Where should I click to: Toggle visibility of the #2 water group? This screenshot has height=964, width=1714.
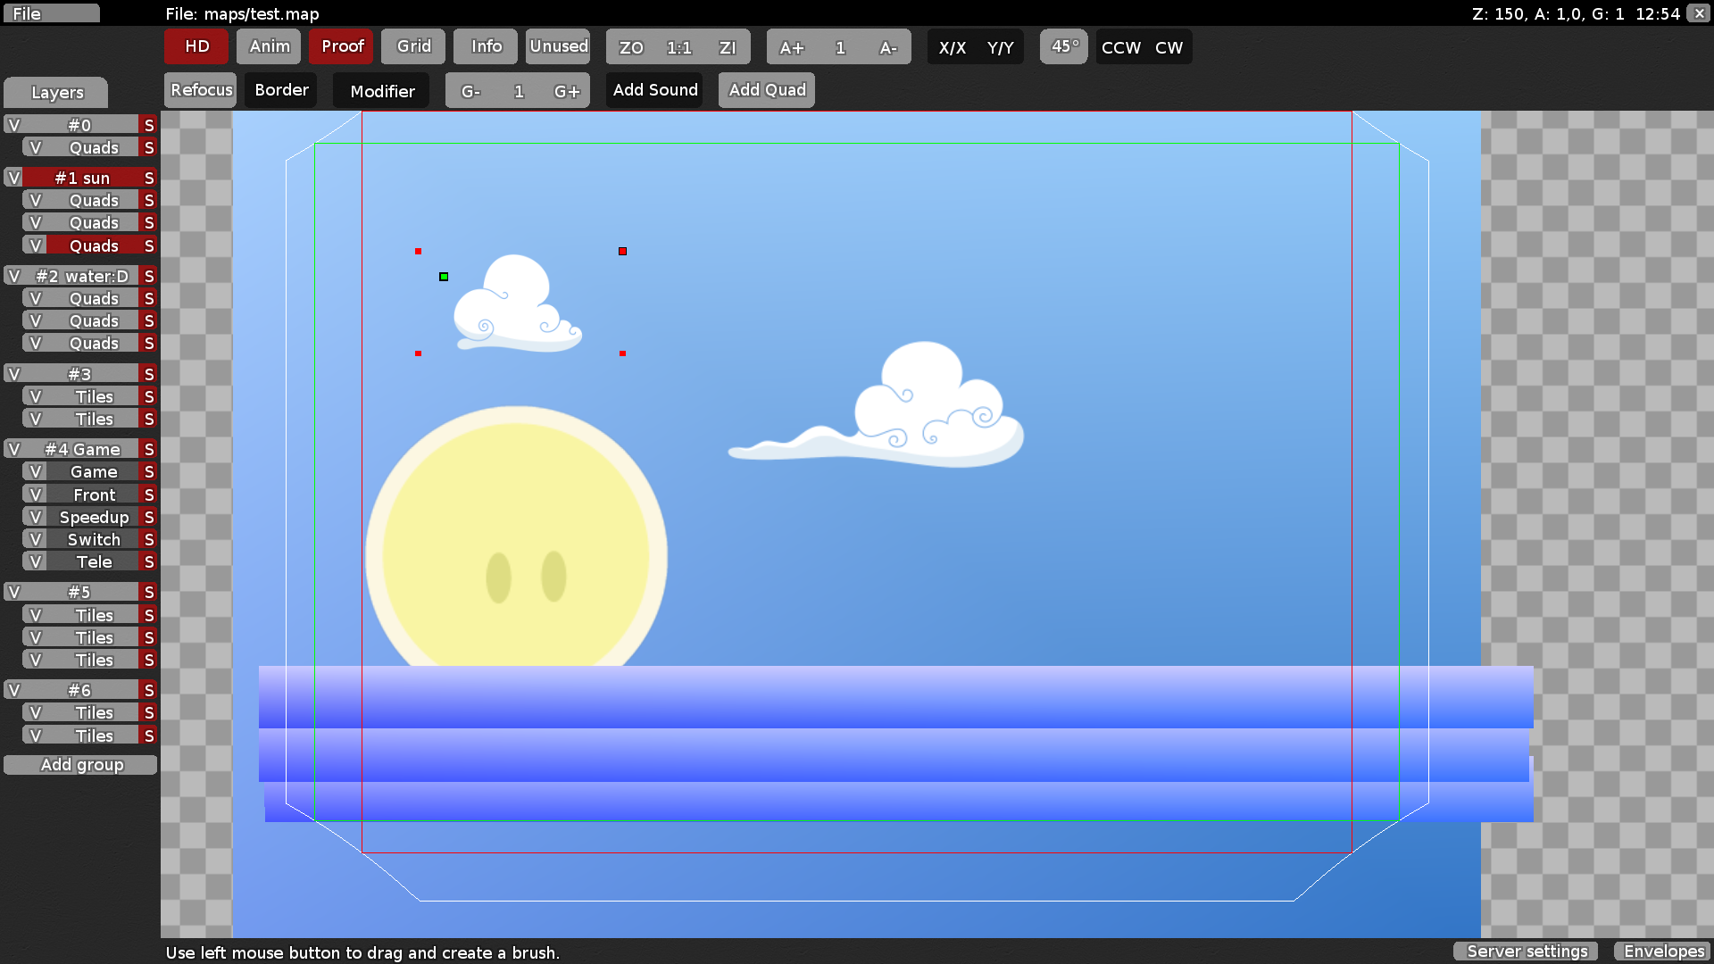[x=12, y=276]
